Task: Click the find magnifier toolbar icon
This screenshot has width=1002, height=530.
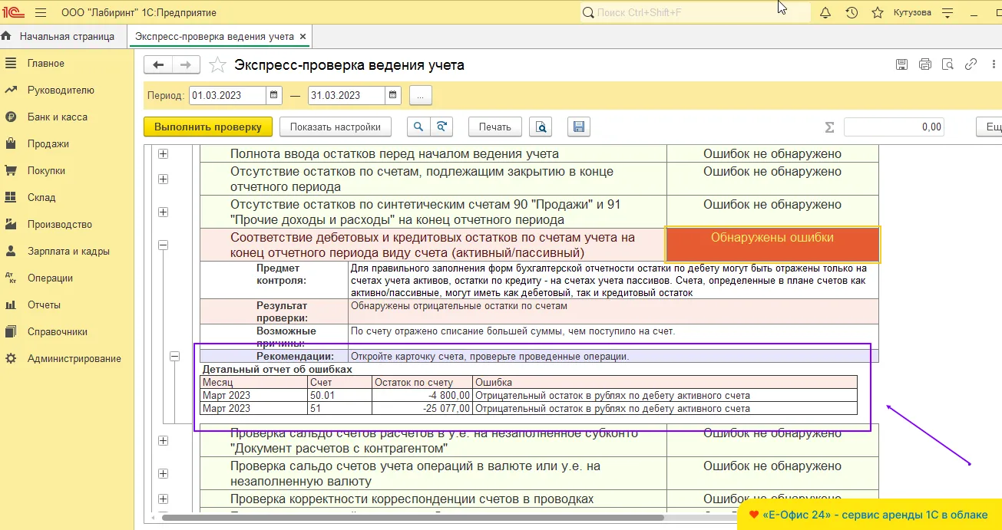Action: [418, 127]
